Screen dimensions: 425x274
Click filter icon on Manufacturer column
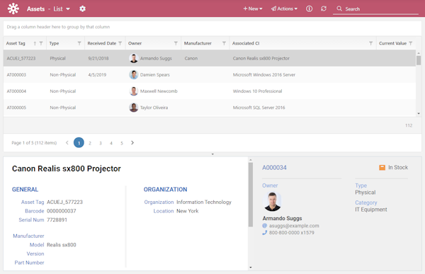224,43
